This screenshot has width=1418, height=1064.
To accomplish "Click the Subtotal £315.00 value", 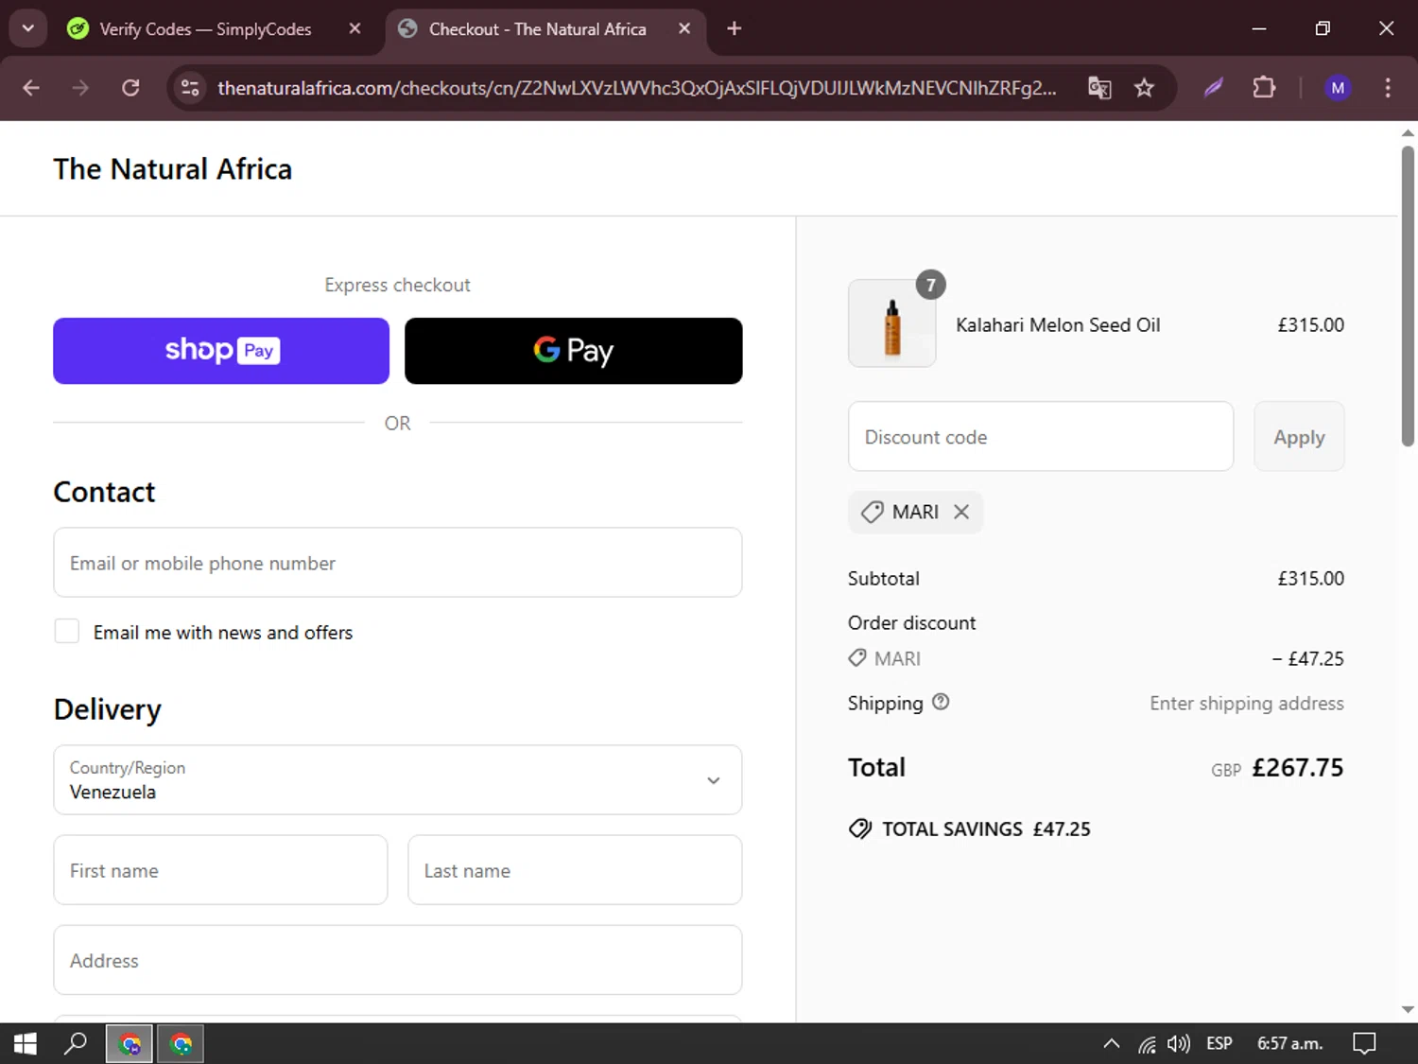I will click(1310, 579).
